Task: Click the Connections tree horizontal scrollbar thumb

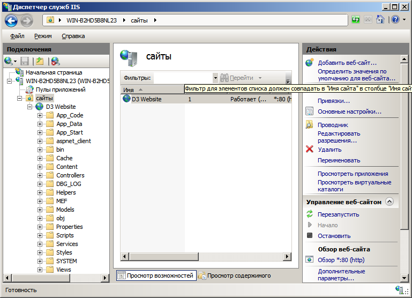Action: 41,278
